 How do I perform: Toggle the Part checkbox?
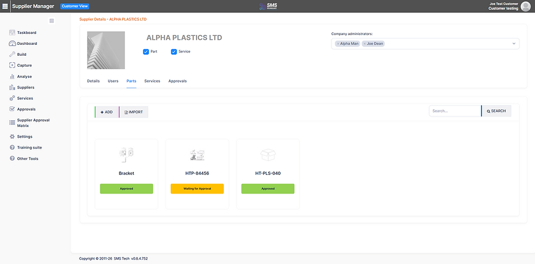(x=146, y=51)
